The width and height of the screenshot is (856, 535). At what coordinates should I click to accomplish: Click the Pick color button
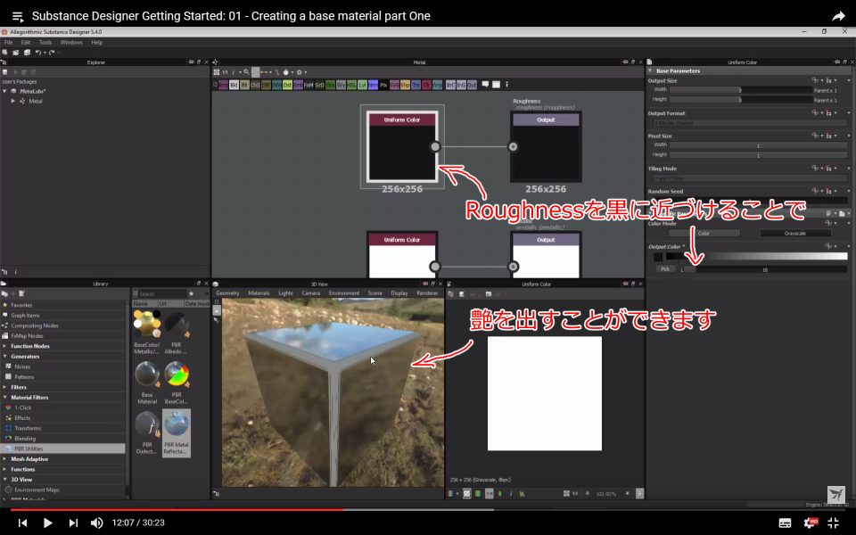pyautogui.click(x=665, y=269)
